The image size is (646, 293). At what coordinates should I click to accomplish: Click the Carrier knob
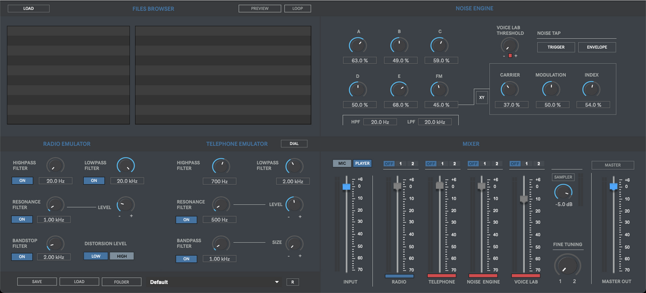coord(510,89)
